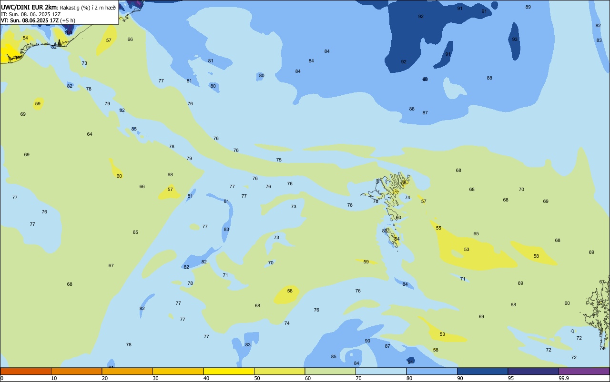Click the 95 tick label on the legend
Viewport: 610px width, 382px height.
(x=511, y=378)
